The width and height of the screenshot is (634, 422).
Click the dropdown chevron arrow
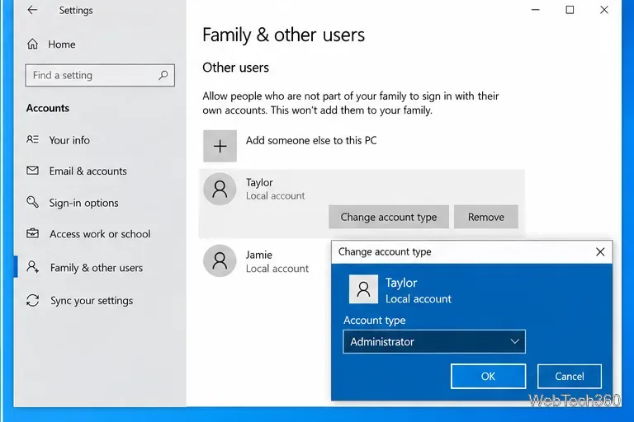point(515,341)
